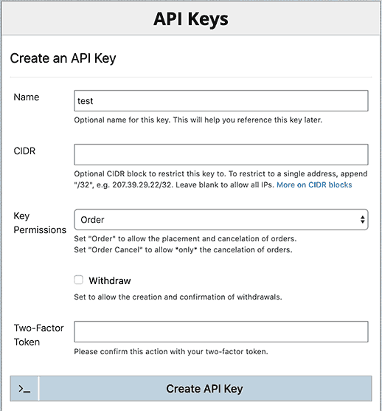Open the Key Permissions dropdown
The width and height of the screenshot is (382, 411).
pos(221,220)
